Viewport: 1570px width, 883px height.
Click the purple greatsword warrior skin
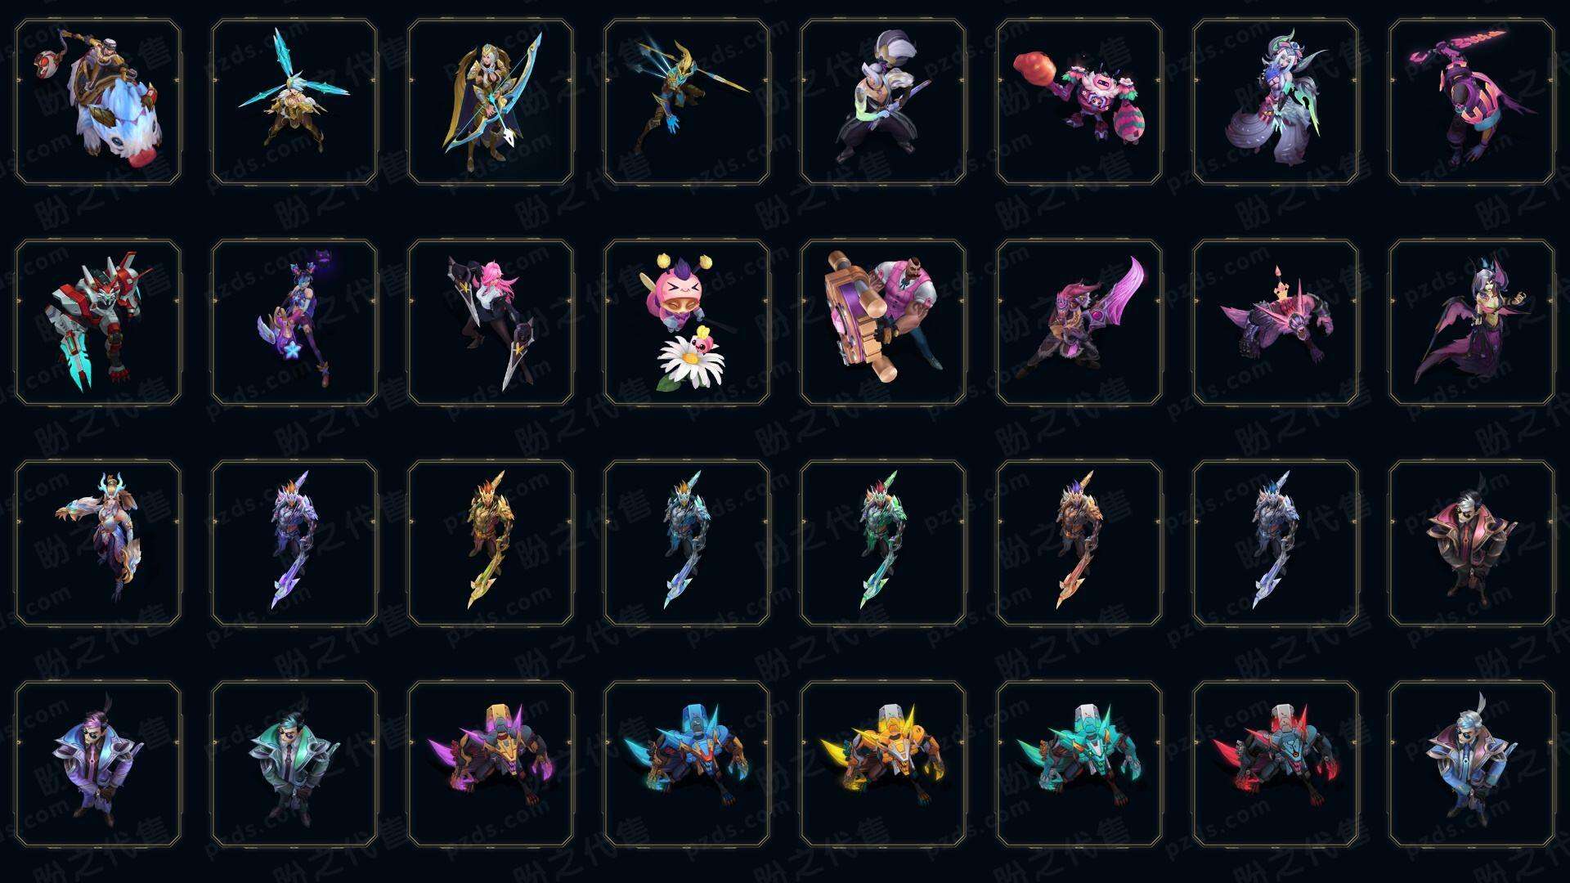tap(1079, 322)
